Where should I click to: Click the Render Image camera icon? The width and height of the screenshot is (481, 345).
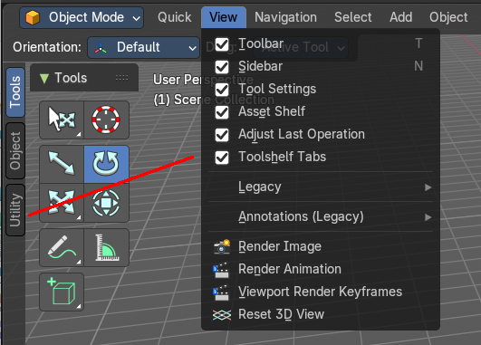click(x=222, y=246)
